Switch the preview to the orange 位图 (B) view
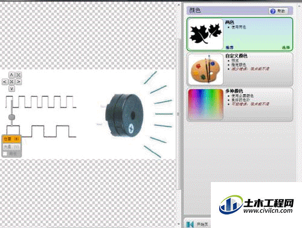The width and height of the screenshot is (302, 228). [11, 139]
